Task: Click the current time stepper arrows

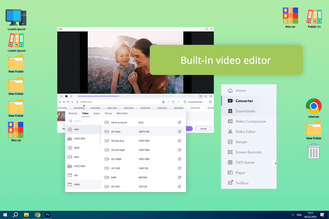Action: point(77,102)
